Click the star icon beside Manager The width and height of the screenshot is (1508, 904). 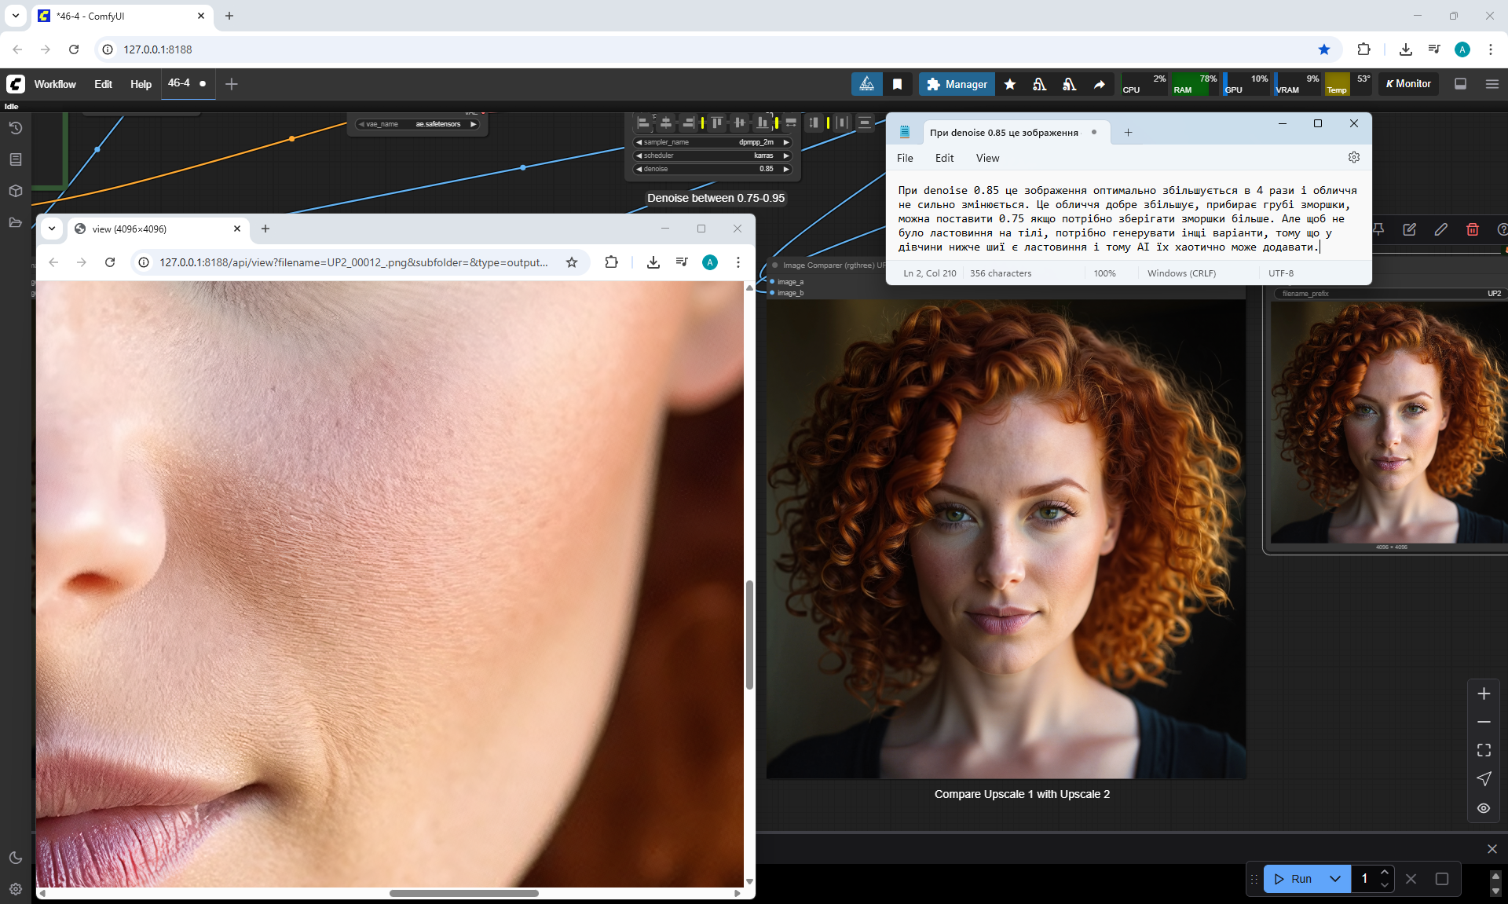[x=1010, y=84]
